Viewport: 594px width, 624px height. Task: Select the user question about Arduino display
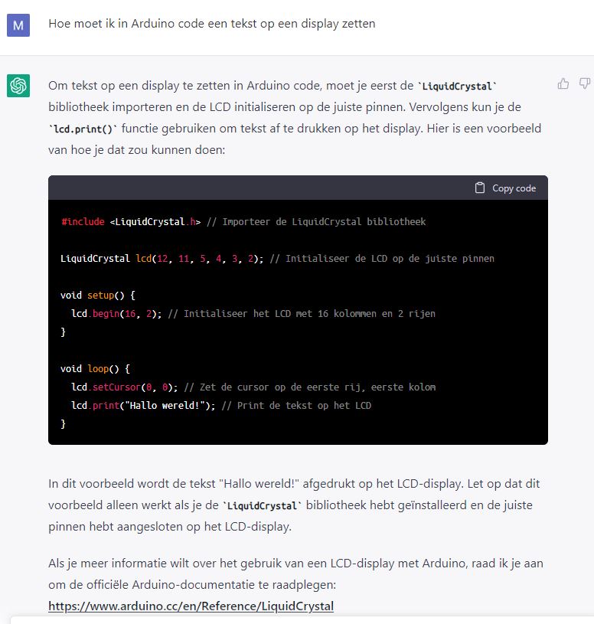pos(212,24)
